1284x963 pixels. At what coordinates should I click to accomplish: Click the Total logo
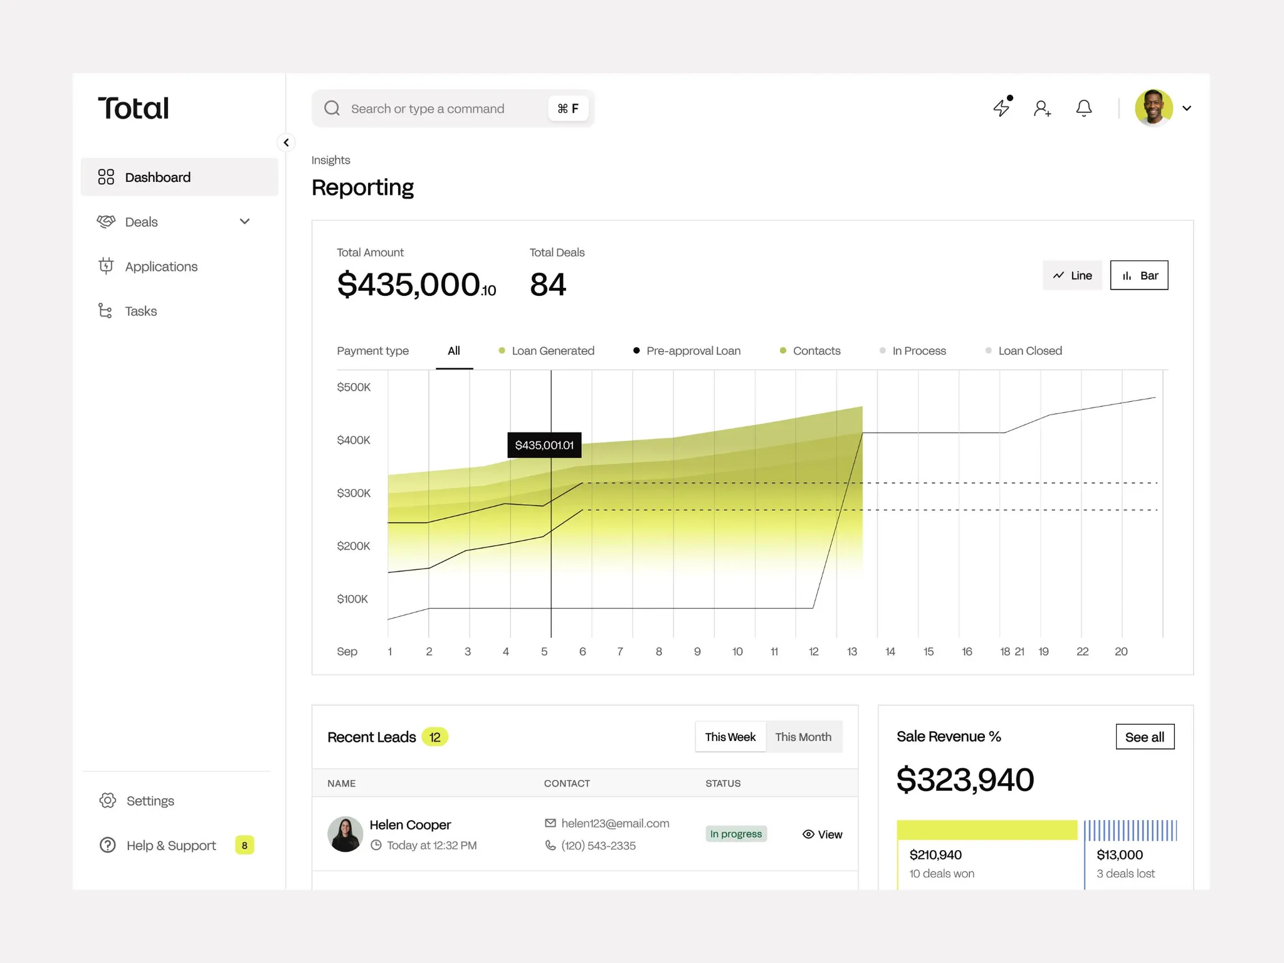pyautogui.click(x=134, y=108)
